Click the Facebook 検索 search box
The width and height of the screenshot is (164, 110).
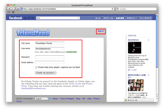click(57, 18)
